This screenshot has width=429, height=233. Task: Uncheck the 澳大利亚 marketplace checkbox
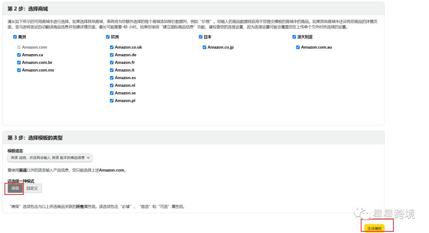[x=294, y=37]
